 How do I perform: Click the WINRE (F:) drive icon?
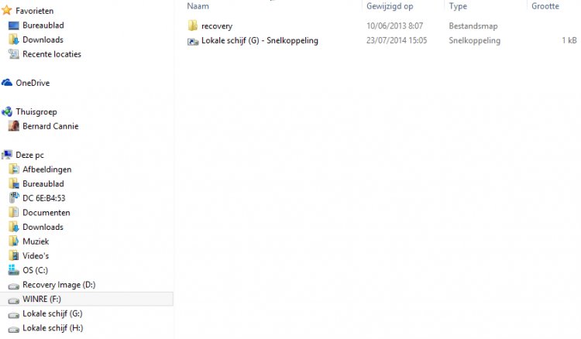point(14,300)
